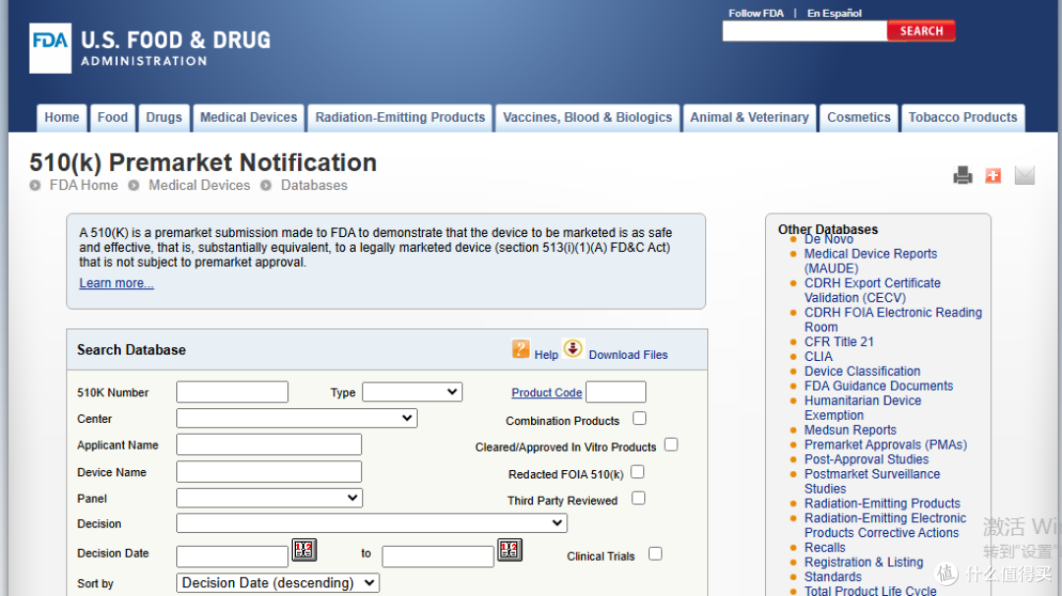This screenshot has width=1062, height=596.
Task: Open CFR Title 21 link
Action: (x=839, y=342)
